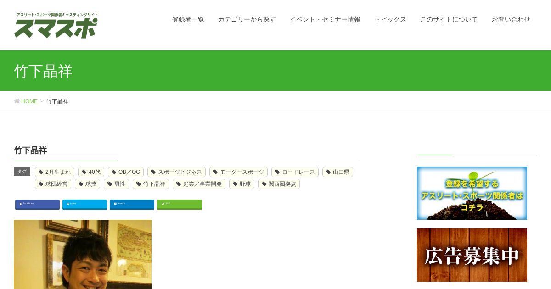Screen dimensions: 551x289
Task: Select the 2月生まれ tag
Action: point(55,172)
